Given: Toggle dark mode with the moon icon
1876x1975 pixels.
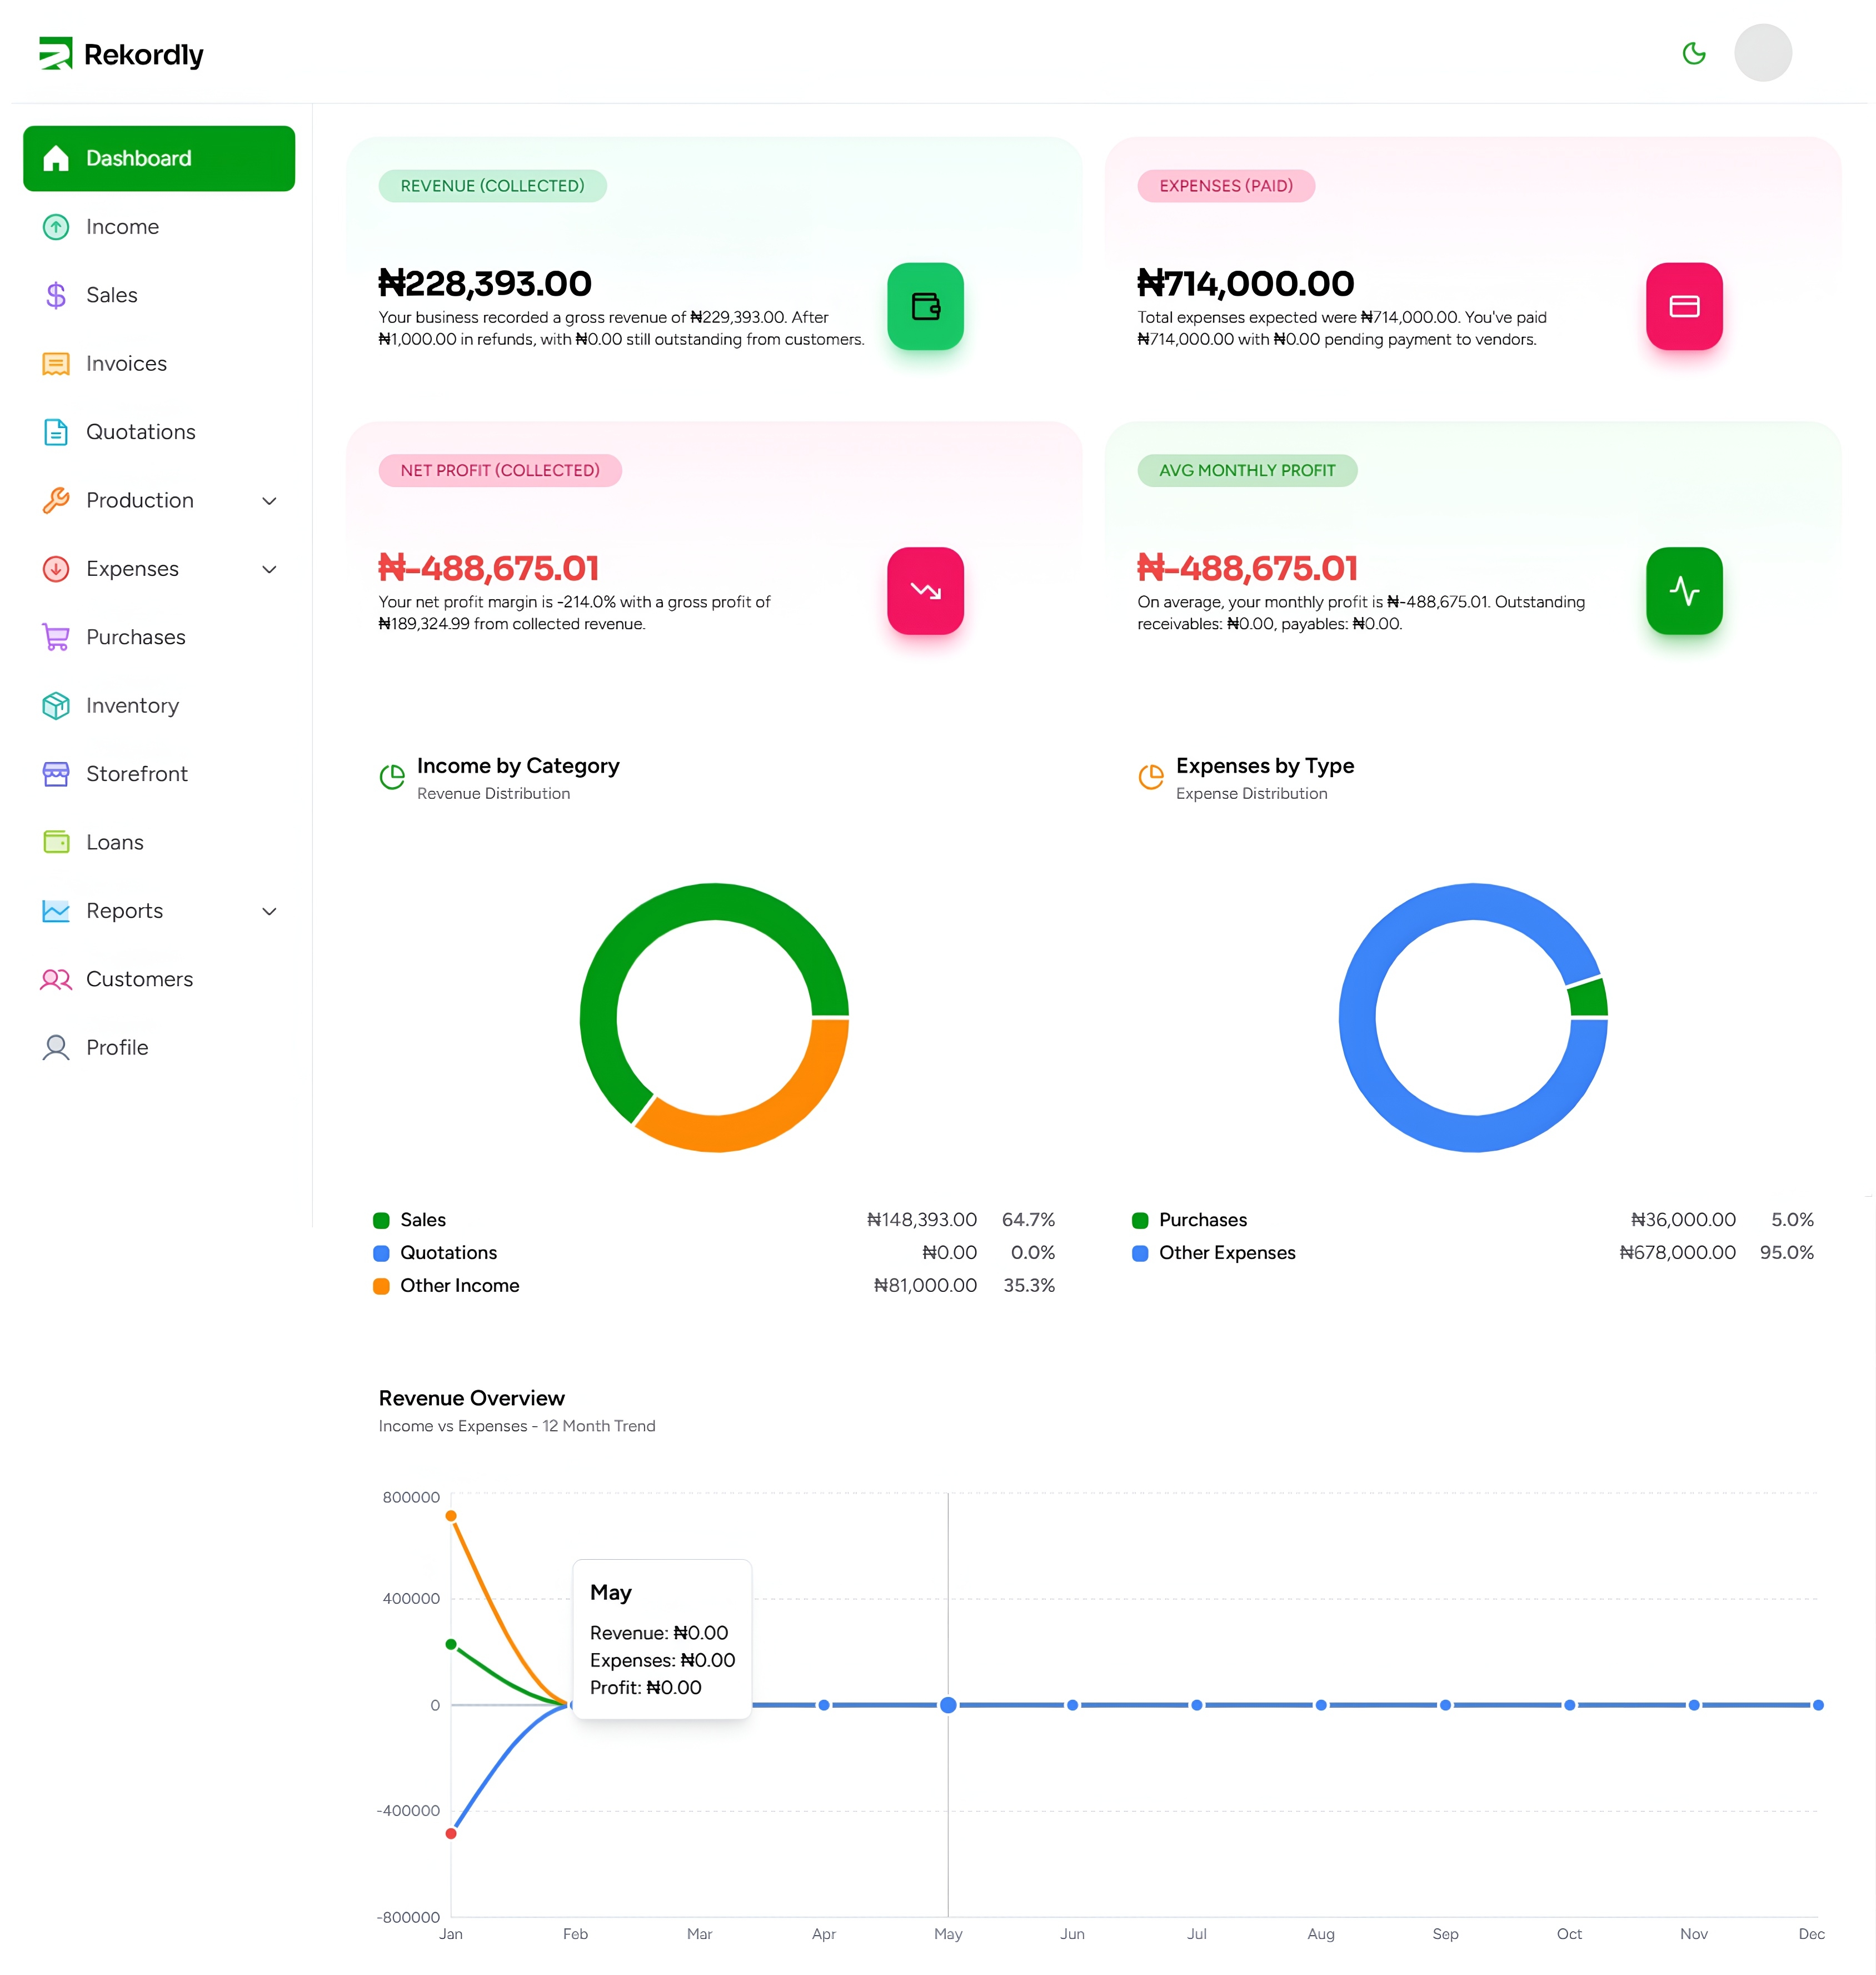Looking at the screenshot, I should pyautogui.click(x=1694, y=53).
